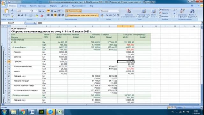Open the Arial font name dropdown
This screenshot has height=115, width=204.
click(x=30, y=11)
